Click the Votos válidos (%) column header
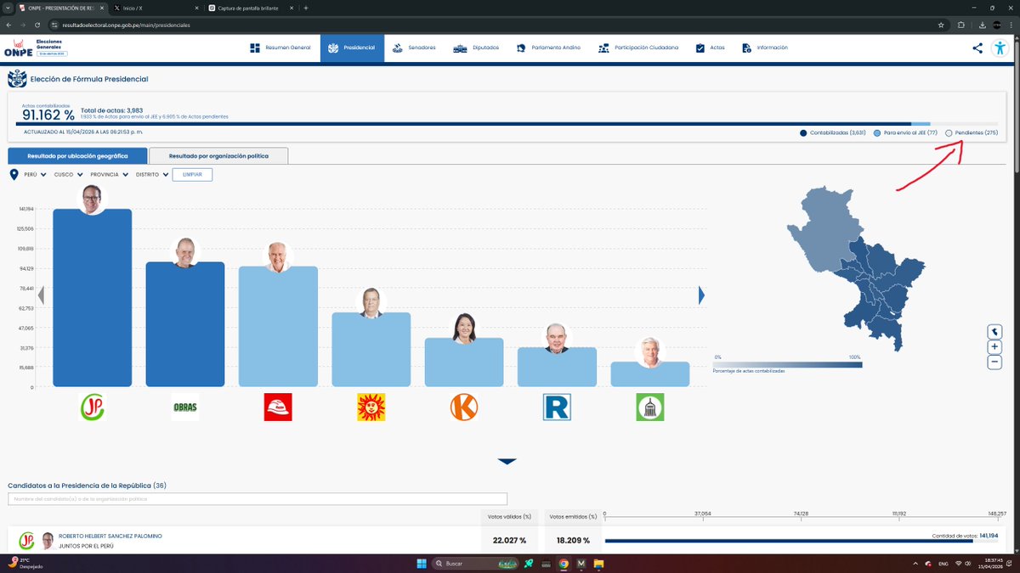 click(510, 516)
